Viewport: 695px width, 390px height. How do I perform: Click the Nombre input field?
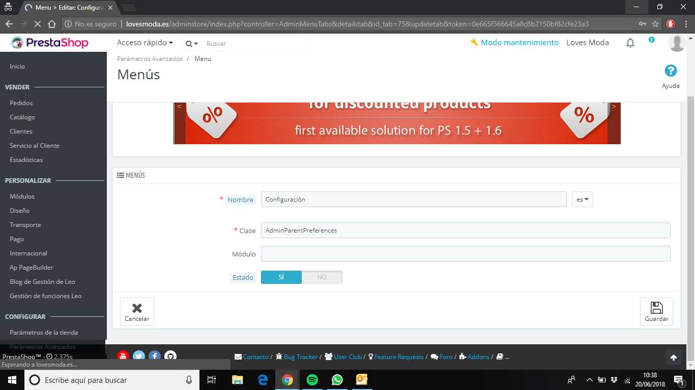tap(414, 200)
